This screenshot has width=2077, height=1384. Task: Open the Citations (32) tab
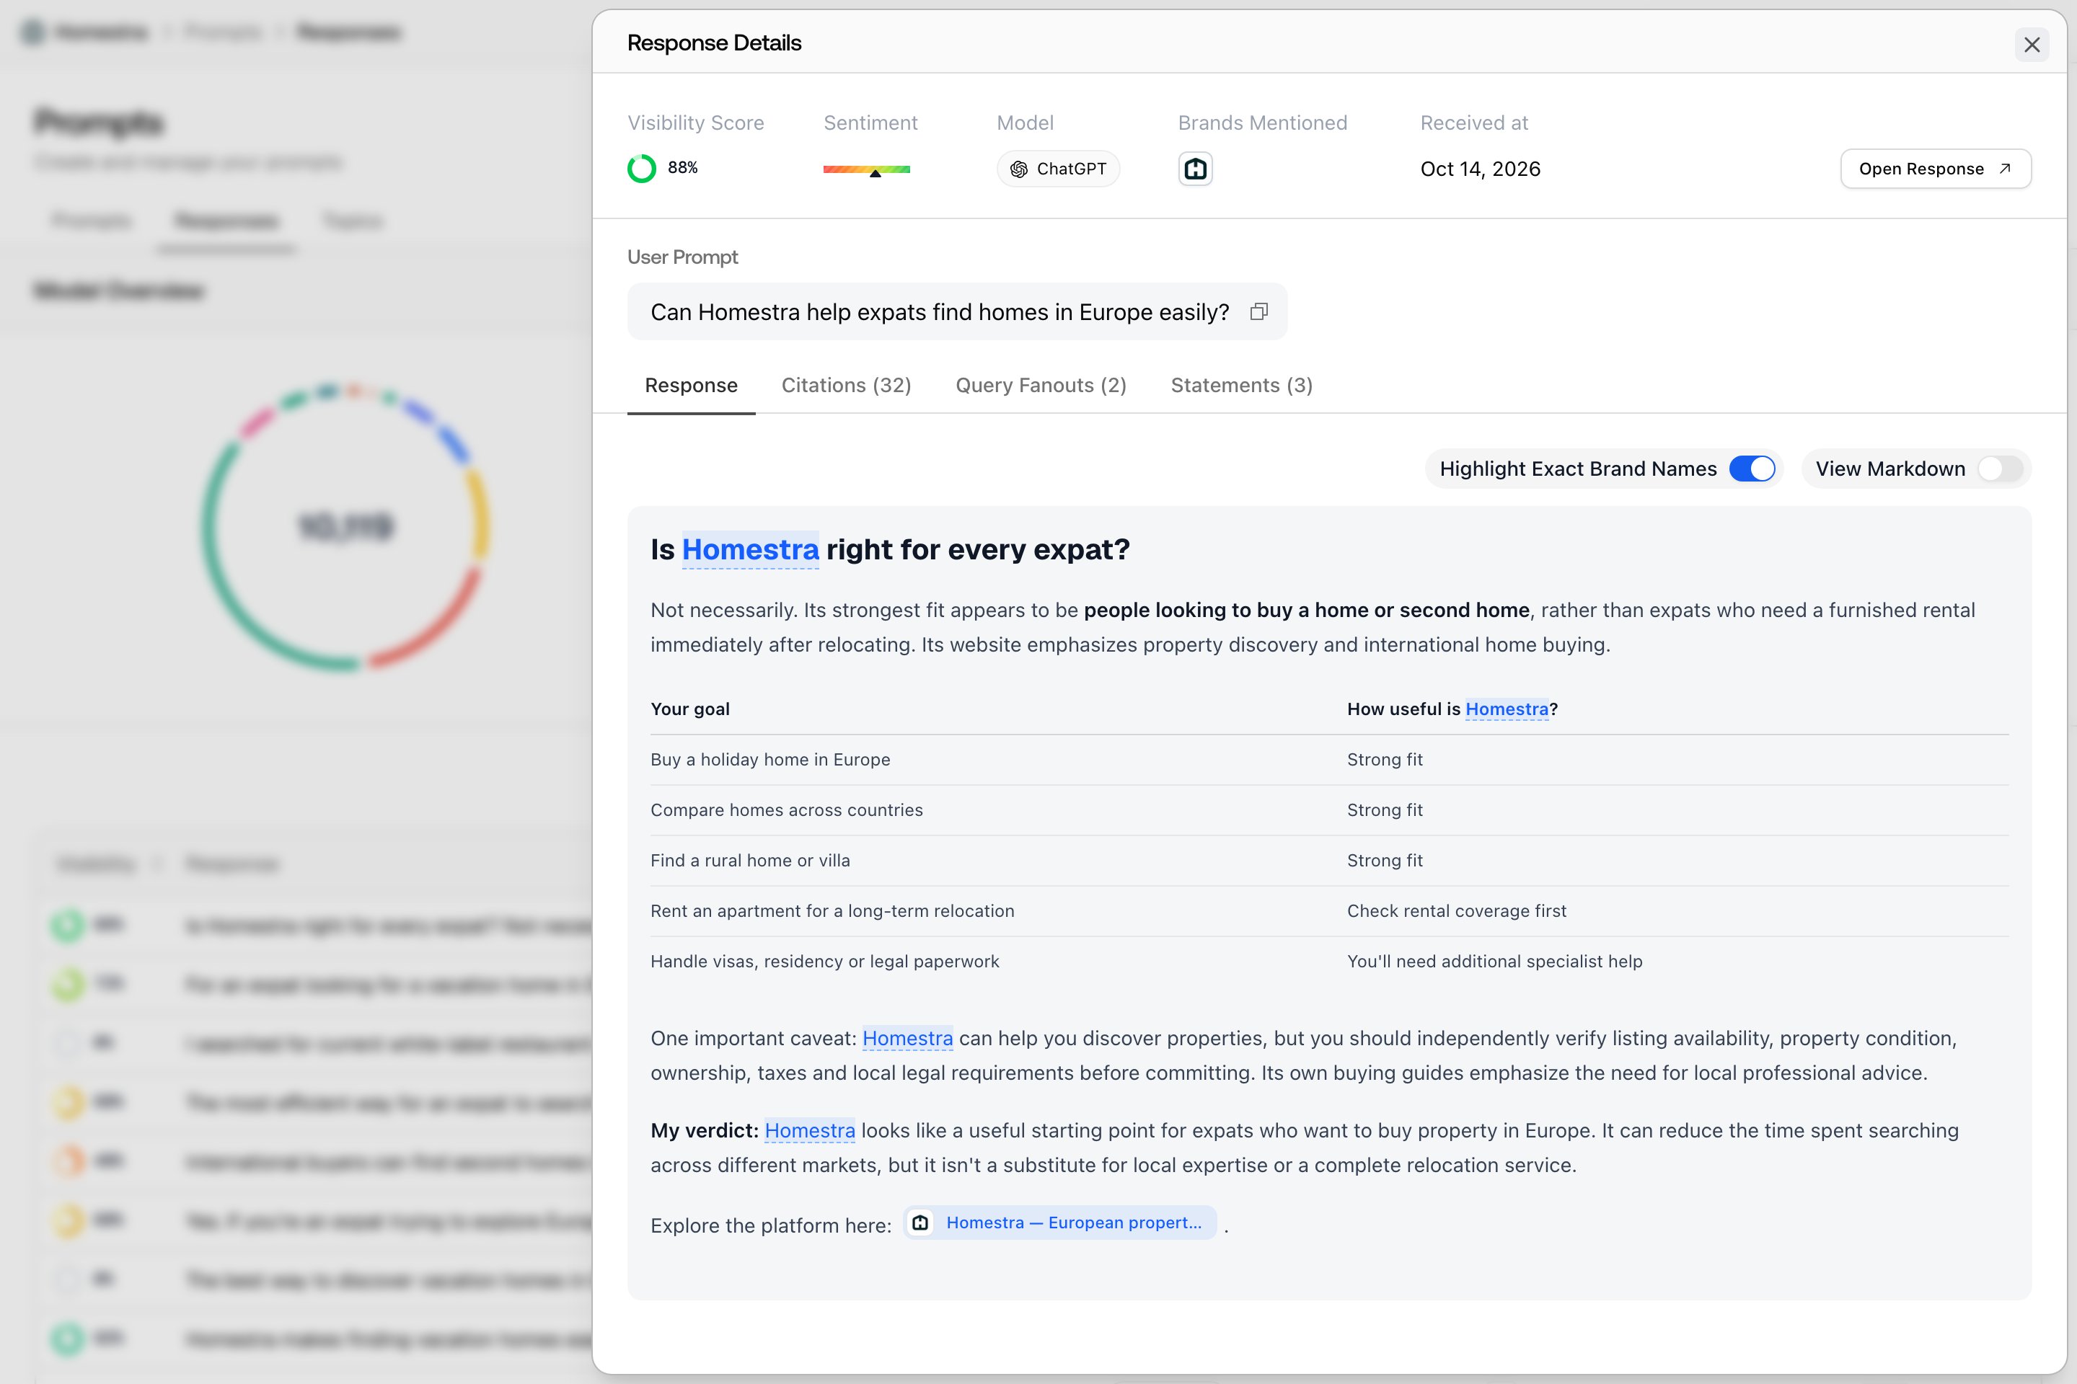(x=846, y=386)
